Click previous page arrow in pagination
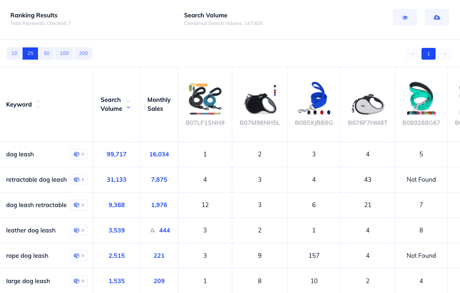 [x=412, y=54]
